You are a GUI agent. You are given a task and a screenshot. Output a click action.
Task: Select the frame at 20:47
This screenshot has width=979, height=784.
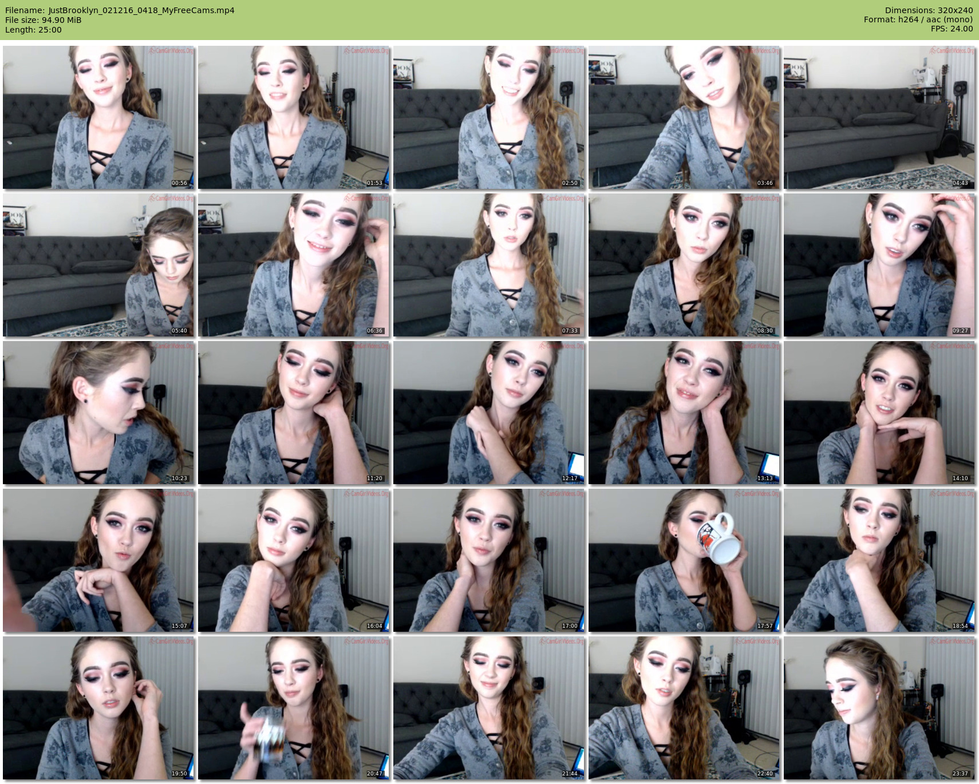[294, 708]
